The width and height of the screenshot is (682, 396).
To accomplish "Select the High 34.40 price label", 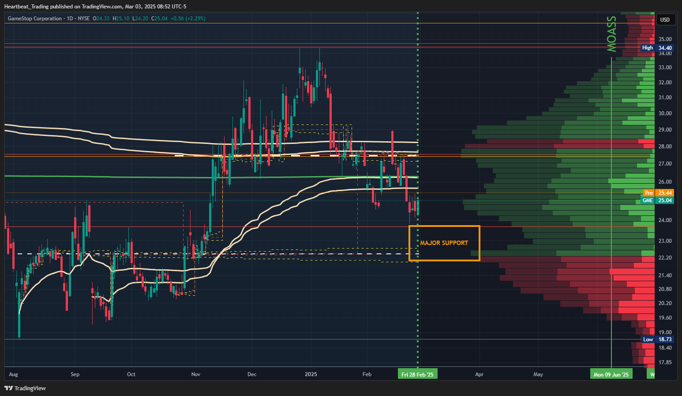I will pyautogui.click(x=657, y=48).
